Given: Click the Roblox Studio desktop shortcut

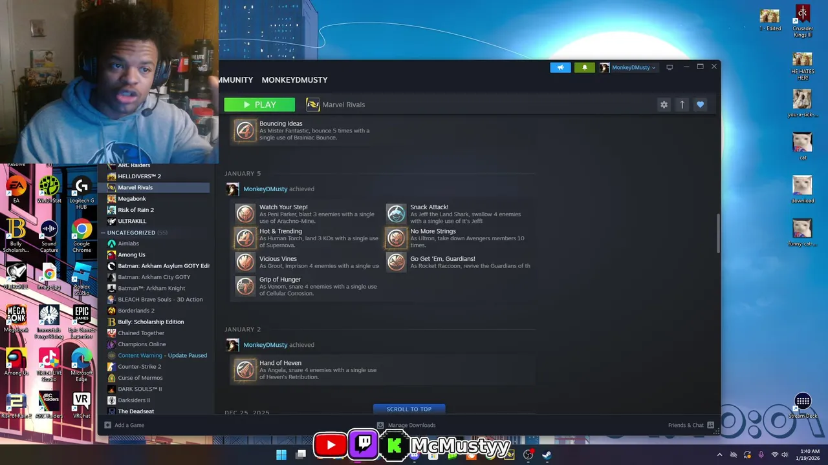Looking at the screenshot, I should coord(82,279).
